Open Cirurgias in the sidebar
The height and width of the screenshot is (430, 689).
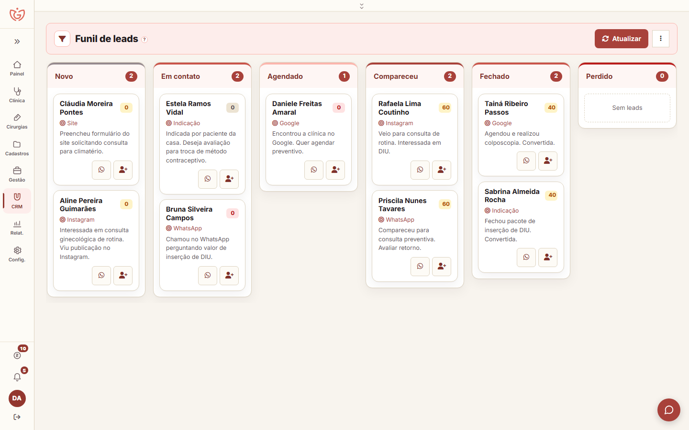tap(17, 121)
